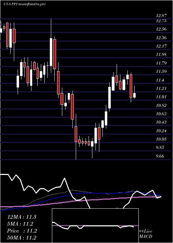Click the 11.79 price axis label
Screen dimensions: 173x243
pos(162,63)
